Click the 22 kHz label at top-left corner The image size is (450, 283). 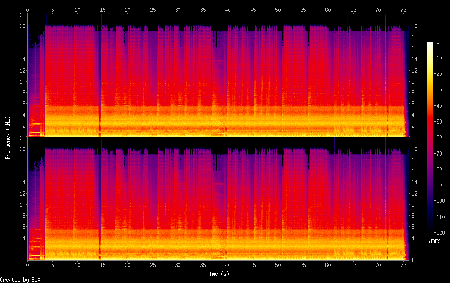tap(22, 15)
